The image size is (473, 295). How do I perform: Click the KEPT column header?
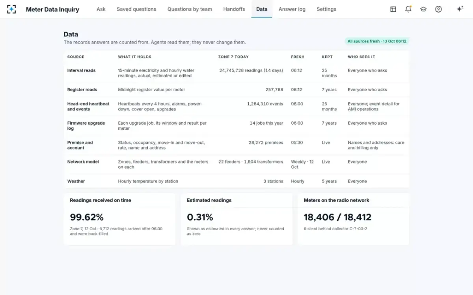[327, 57]
